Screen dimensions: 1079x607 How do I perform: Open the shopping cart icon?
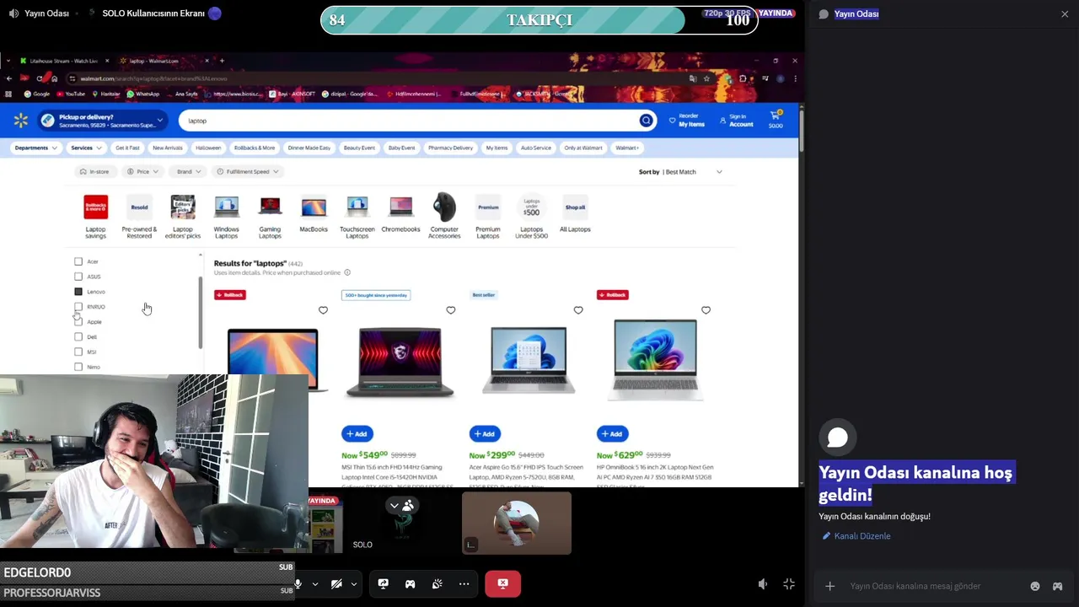point(776,120)
